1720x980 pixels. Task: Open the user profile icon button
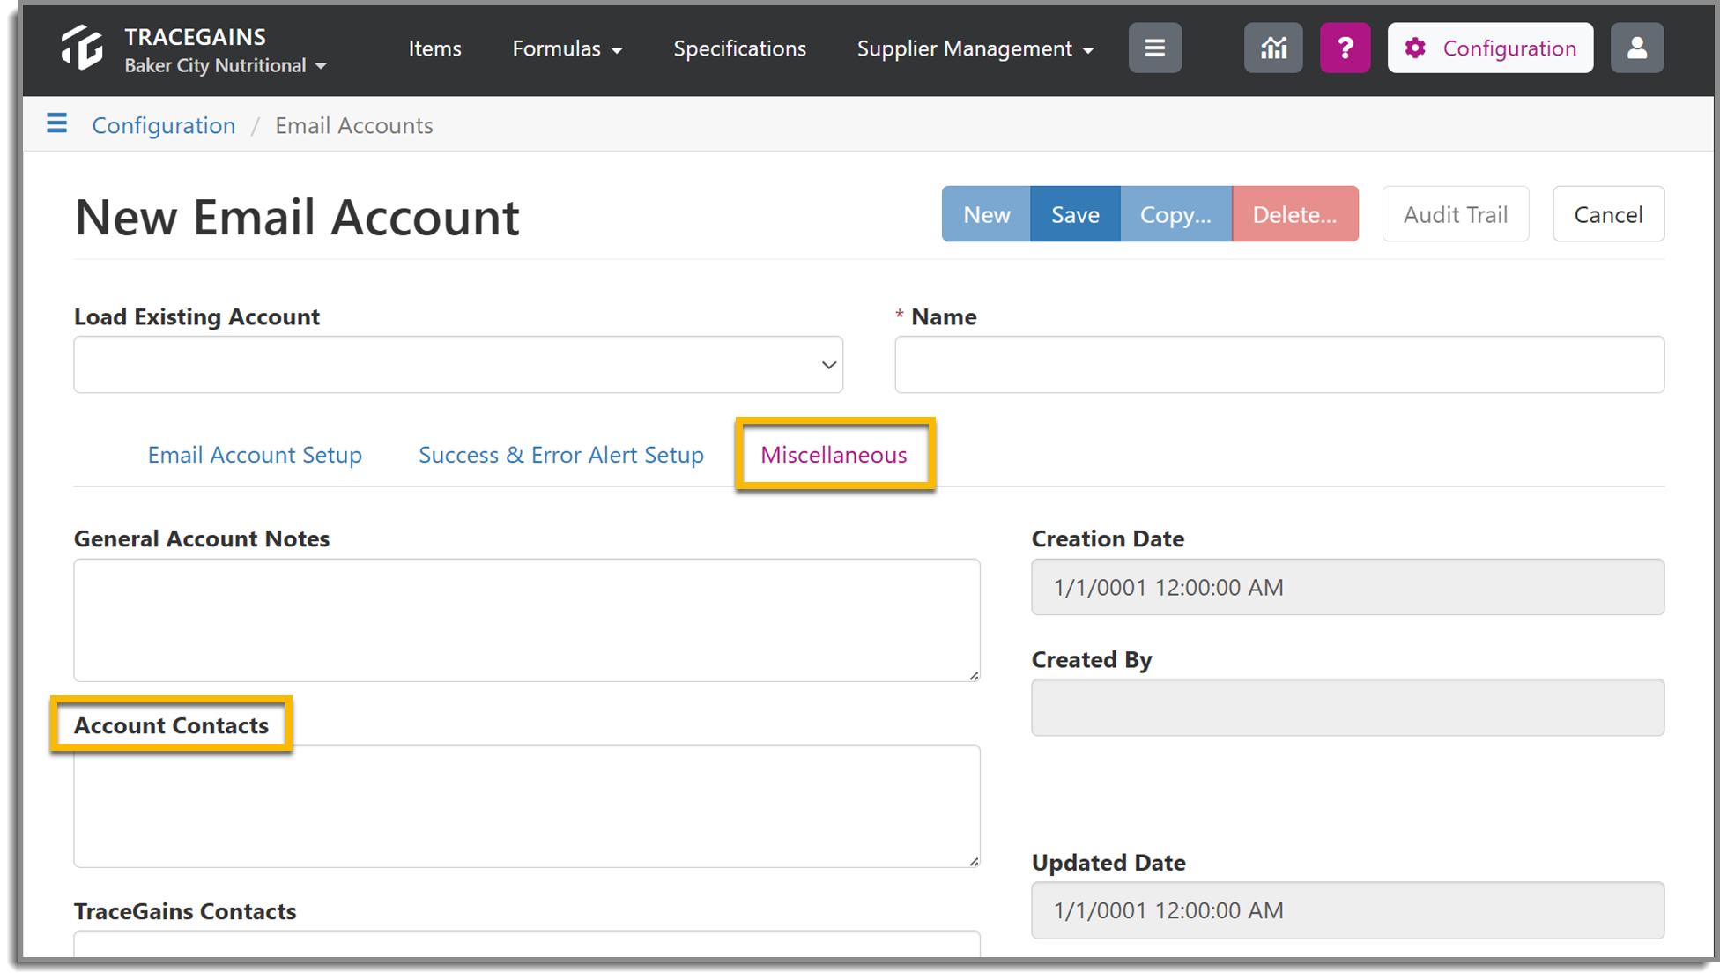pos(1637,48)
